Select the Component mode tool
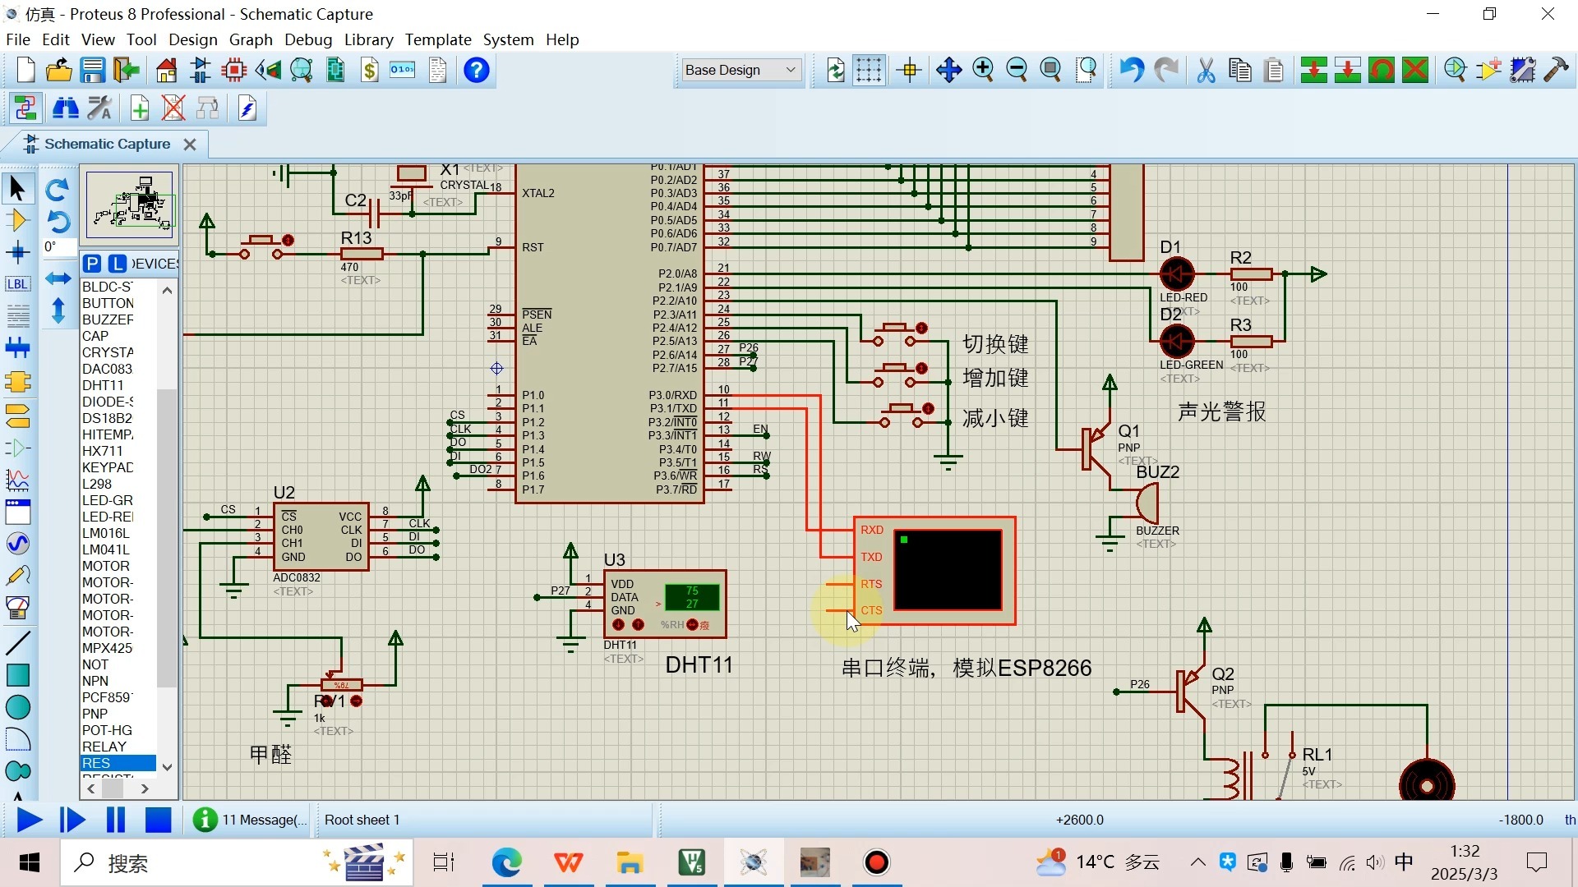This screenshot has width=1578, height=887. tap(17, 220)
